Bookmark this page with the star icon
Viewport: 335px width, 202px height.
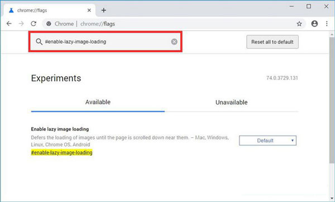(299, 23)
